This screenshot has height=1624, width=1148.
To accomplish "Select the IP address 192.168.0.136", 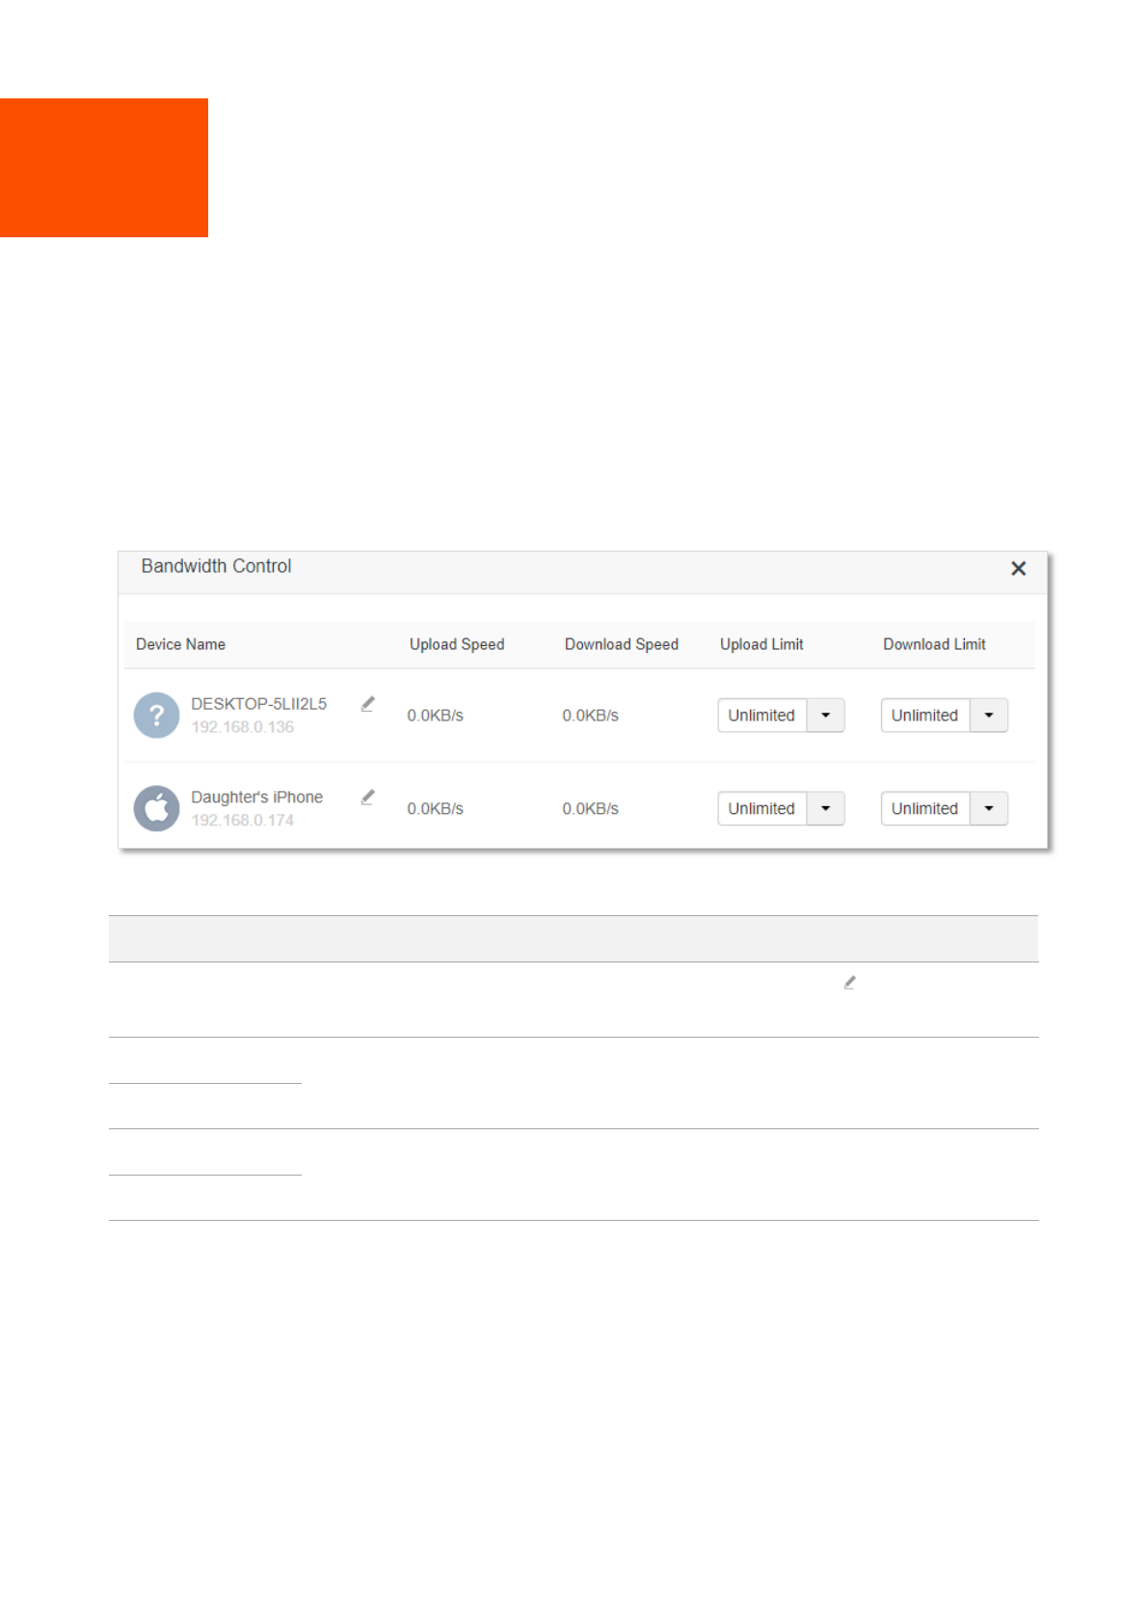I will [242, 727].
